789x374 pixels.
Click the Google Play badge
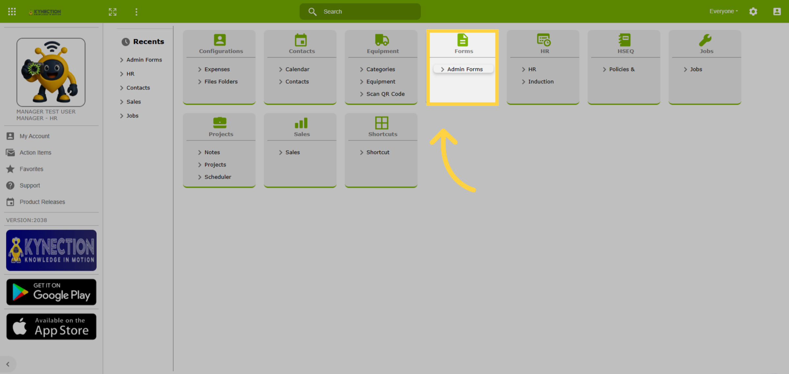51,292
